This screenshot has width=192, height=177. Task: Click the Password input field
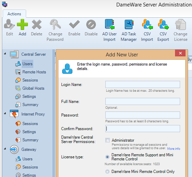point(143,115)
